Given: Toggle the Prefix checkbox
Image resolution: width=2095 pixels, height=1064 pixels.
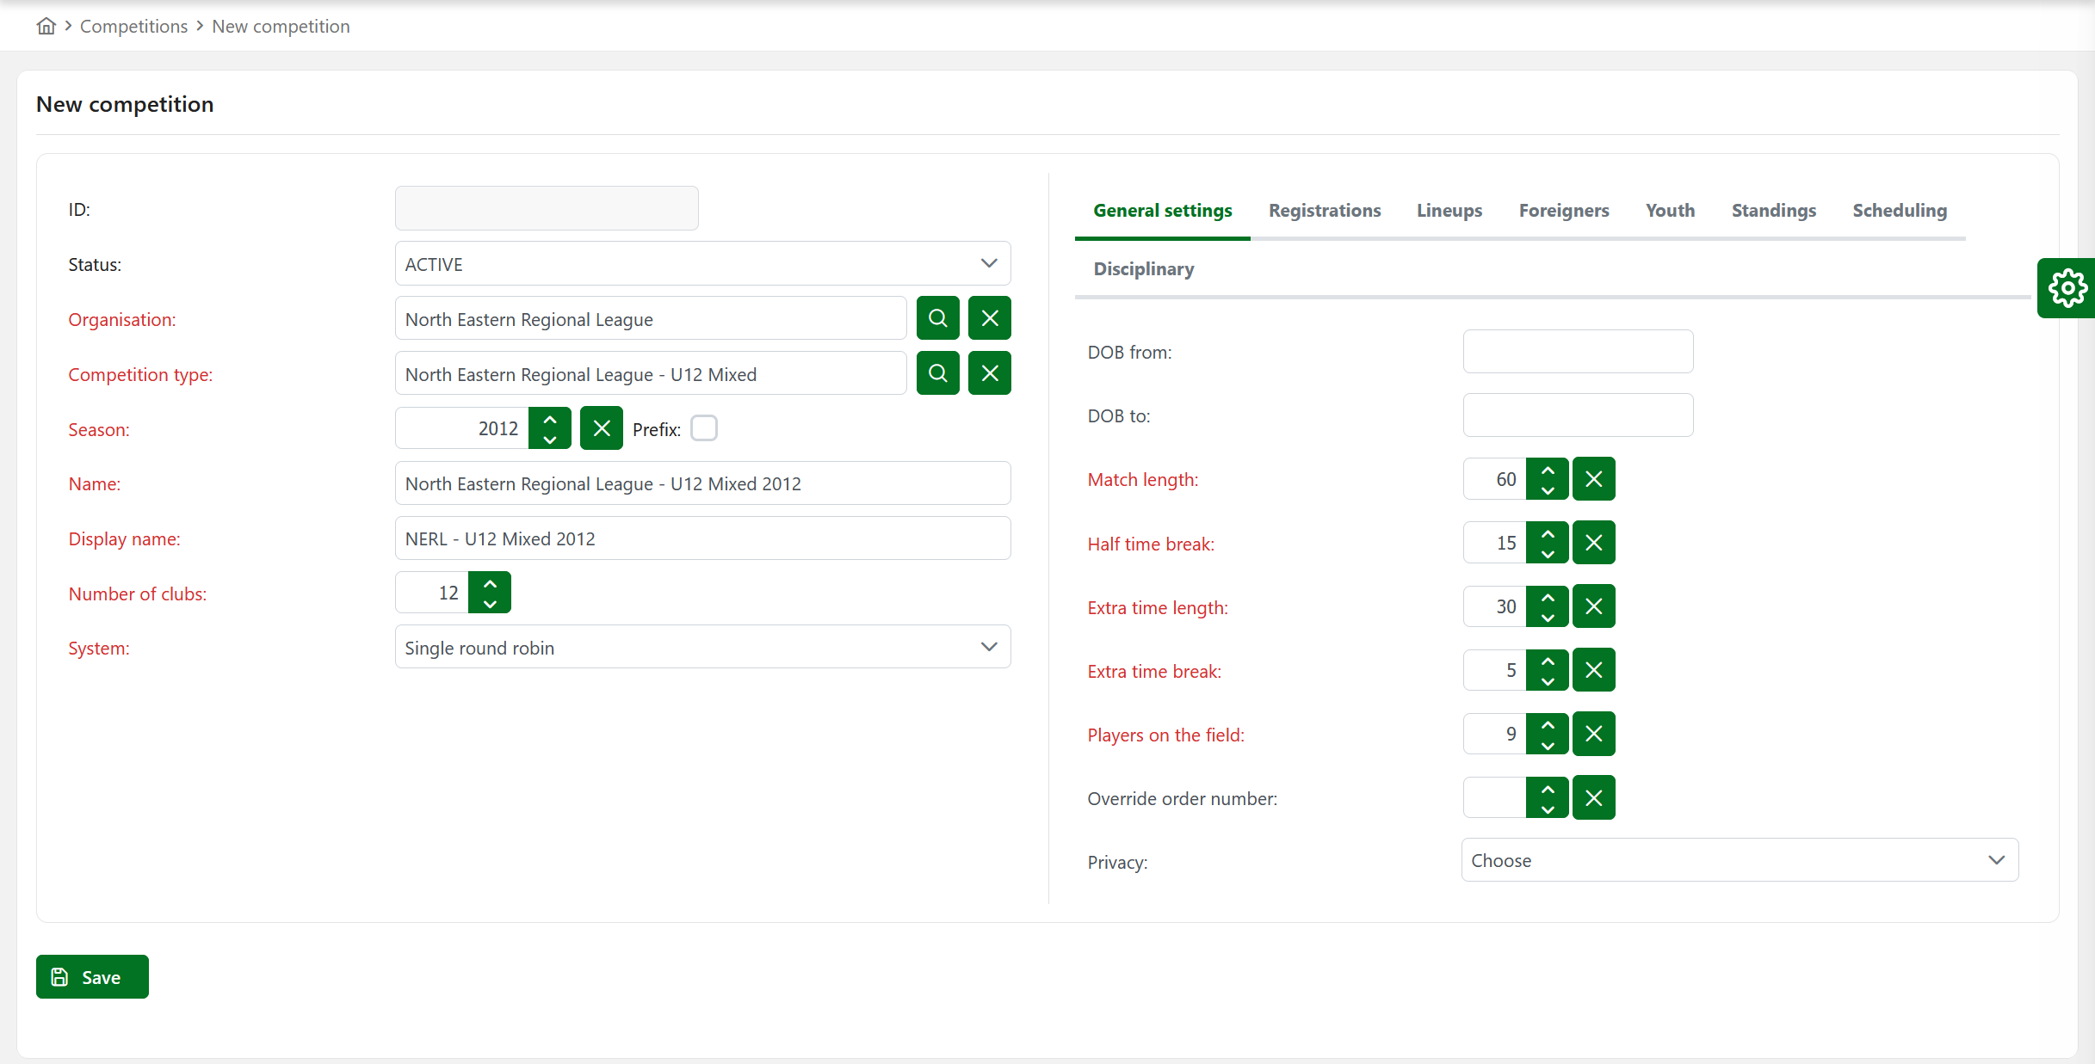Looking at the screenshot, I should (704, 428).
